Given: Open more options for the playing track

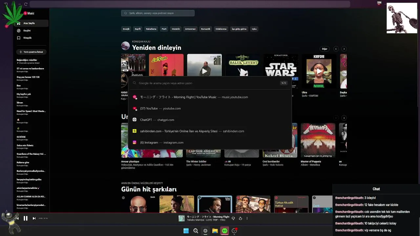Looking at the screenshot, I should (247, 218).
